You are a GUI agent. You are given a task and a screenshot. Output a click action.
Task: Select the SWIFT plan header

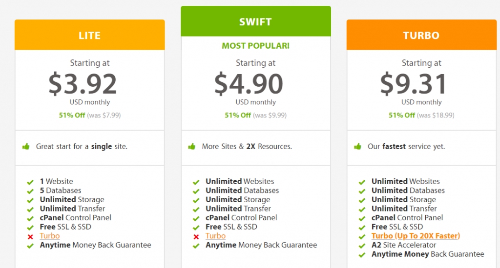pos(256,21)
